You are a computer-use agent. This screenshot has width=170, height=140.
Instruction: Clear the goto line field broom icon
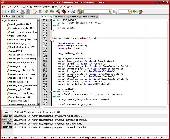(x=129, y=12)
